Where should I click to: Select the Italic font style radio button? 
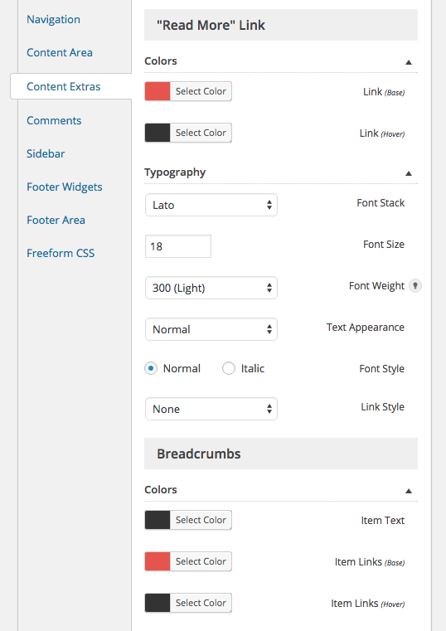229,368
